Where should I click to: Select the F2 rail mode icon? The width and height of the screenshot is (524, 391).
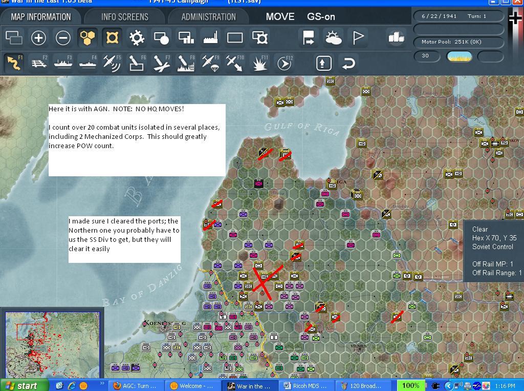(x=39, y=63)
